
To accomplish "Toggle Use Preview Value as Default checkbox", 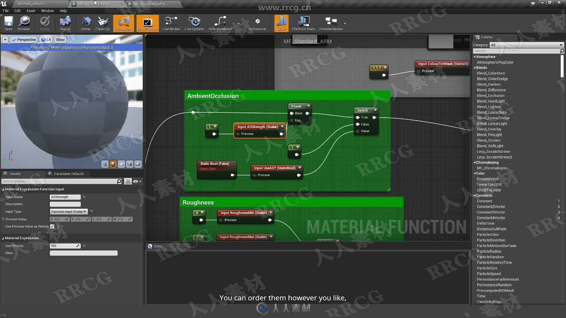I will pyautogui.click(x=53, y=226).
